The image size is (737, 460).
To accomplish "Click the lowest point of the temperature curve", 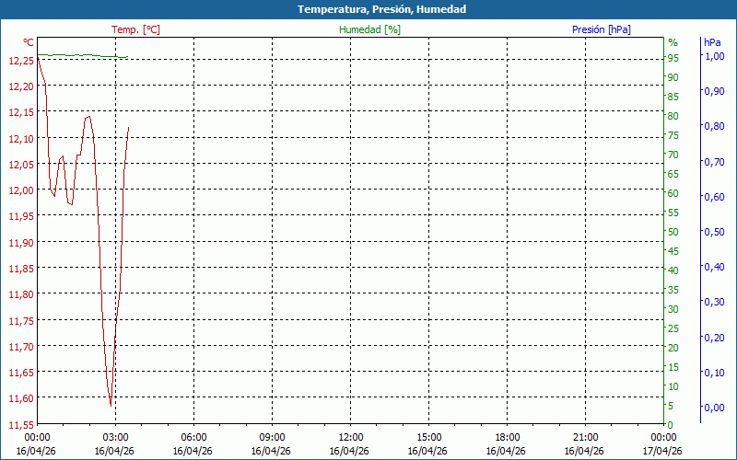I will coord(111,405).
